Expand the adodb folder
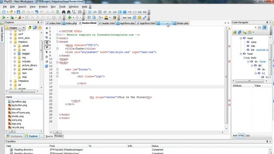 tap(15, 46)
